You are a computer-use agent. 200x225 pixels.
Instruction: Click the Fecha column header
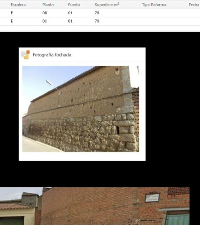point(194,5)
